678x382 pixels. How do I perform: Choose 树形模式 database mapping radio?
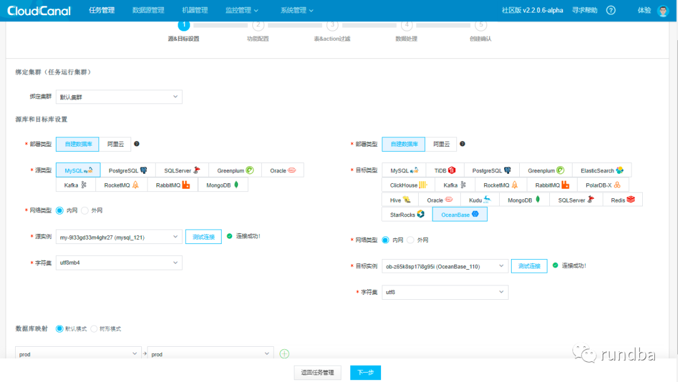point(94,329)
